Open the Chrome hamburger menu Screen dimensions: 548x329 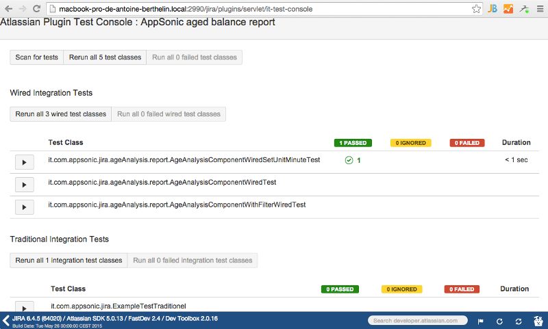(x=540, y=9)
